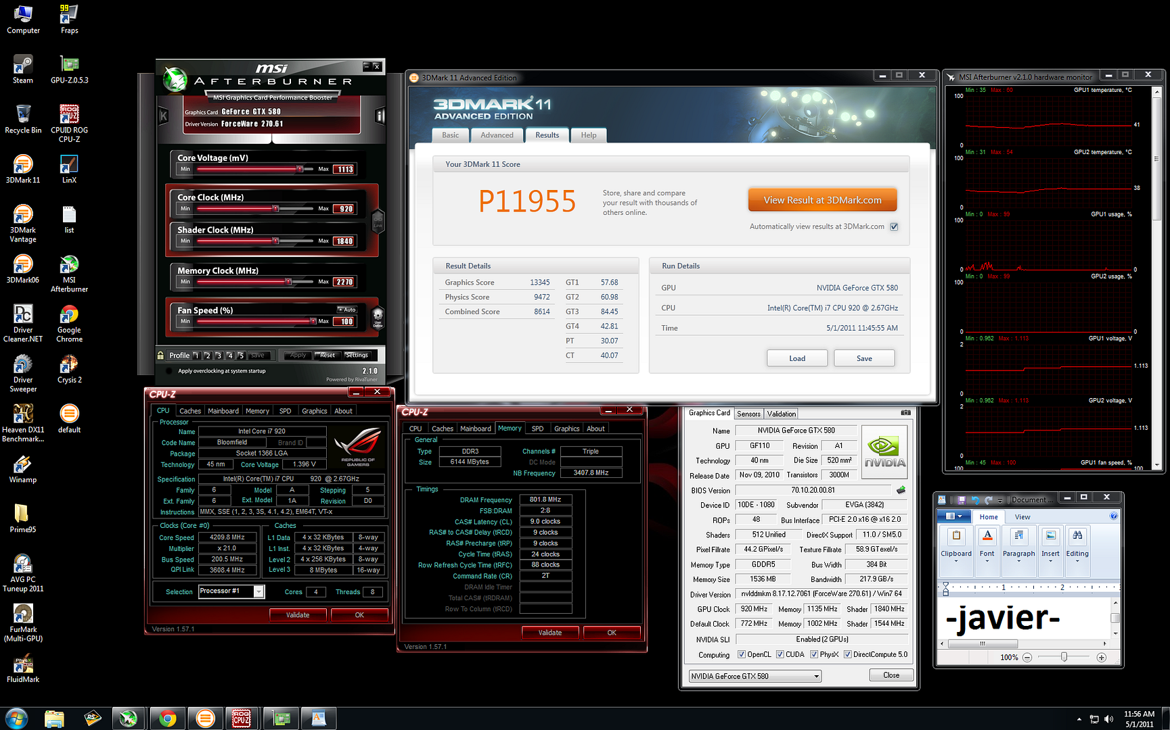1170x730 pixels.
Task: Open the SPD tab in the memory CPU-Z window
Action: 537,429
